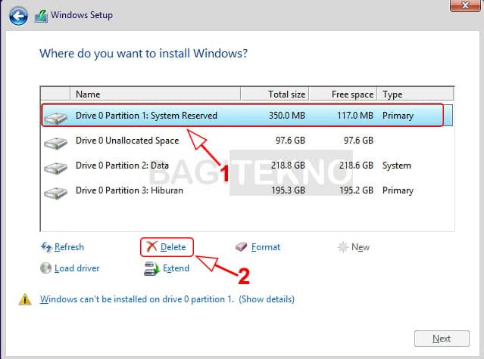Click the Primary type cell for System Reserved

(x=398, y=116)
